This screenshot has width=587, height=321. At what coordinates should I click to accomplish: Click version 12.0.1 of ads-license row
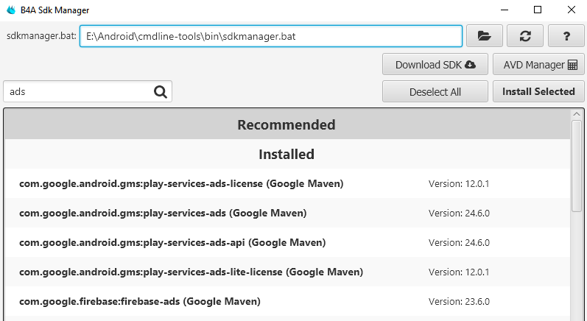(x=459, y=184)
